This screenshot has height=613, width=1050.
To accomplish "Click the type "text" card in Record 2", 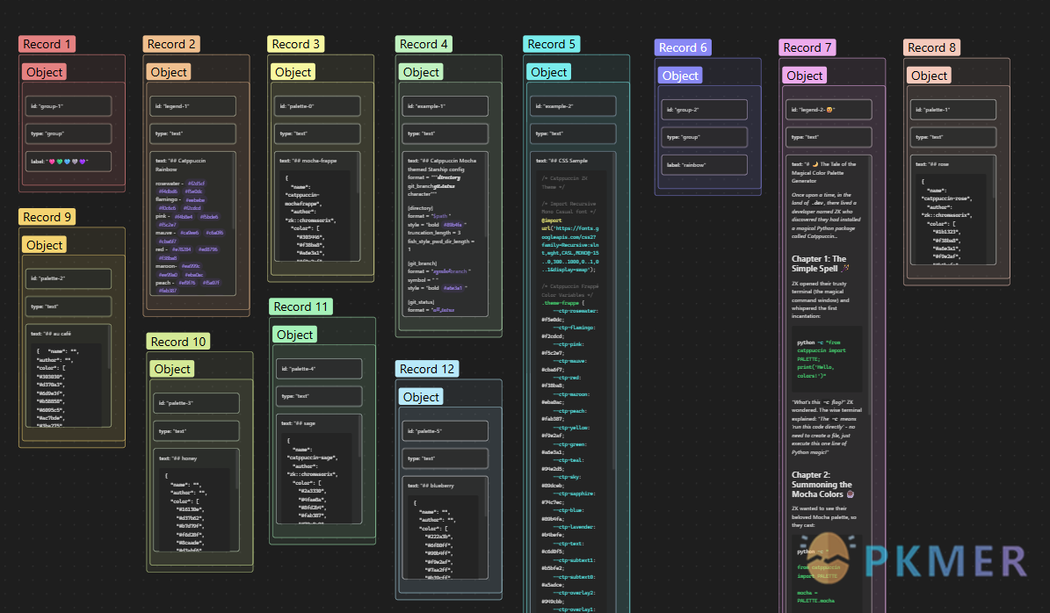I will click(192, 133).
